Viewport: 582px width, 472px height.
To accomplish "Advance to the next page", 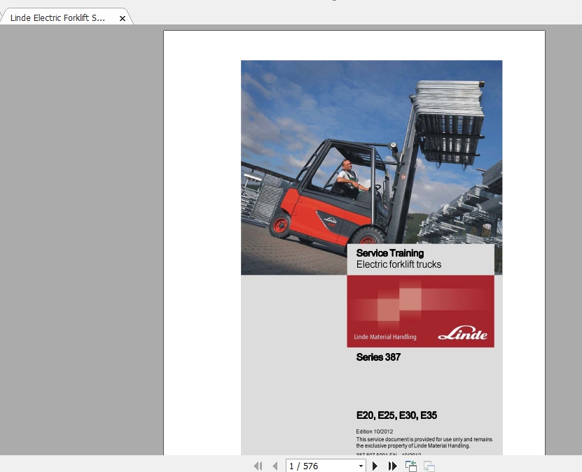I will 375,466.
